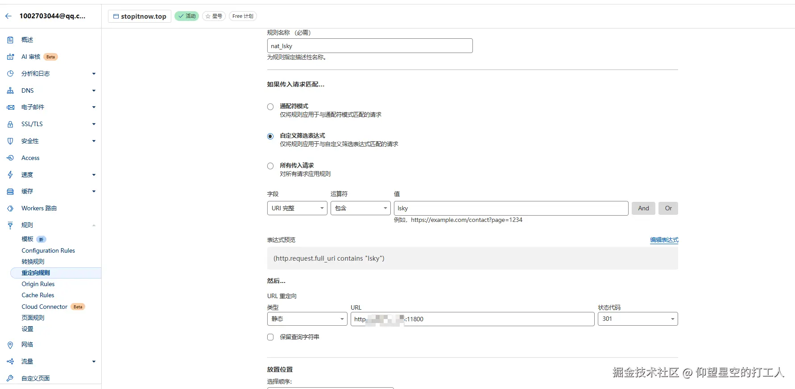Click the 网络 location pin icon
The image size is (795, 389).
pos(10,345)
